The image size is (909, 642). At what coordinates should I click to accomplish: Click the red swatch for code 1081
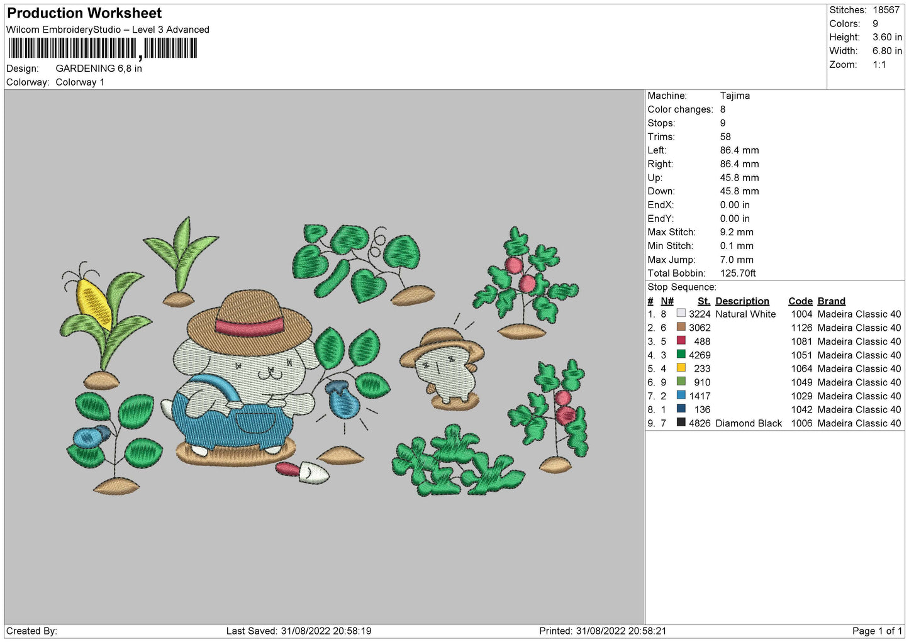[681, 341]
